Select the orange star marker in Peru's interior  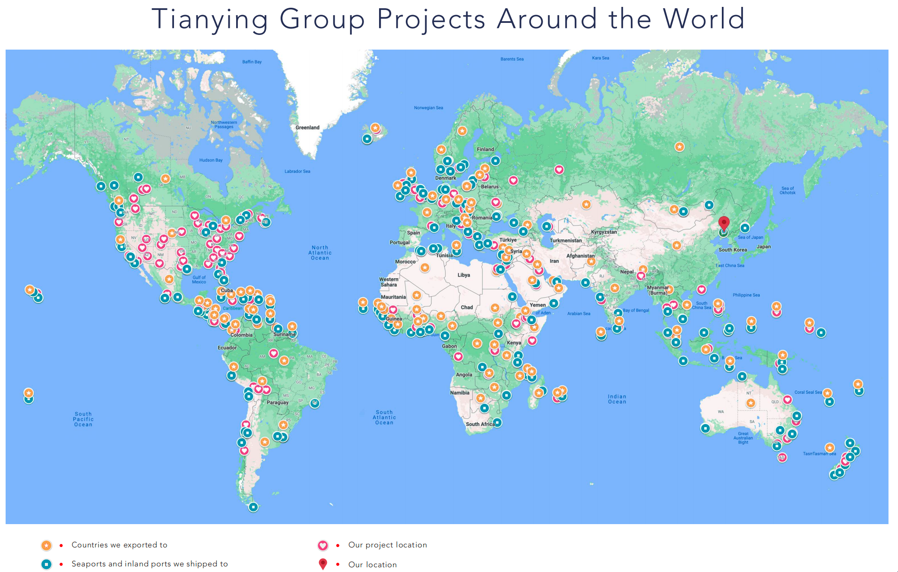pyautogui.click(x=233, y=367)
